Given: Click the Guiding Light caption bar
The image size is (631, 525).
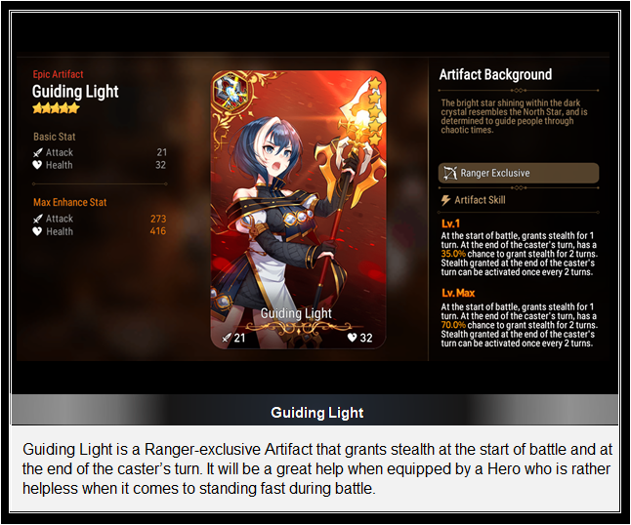Looking at the screenshot, I should coord(315,413).
